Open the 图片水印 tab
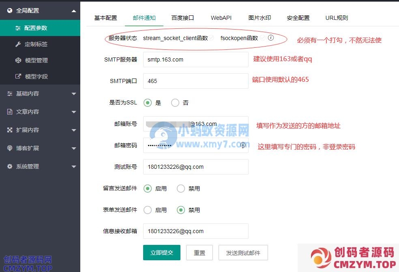 (260, 18)
